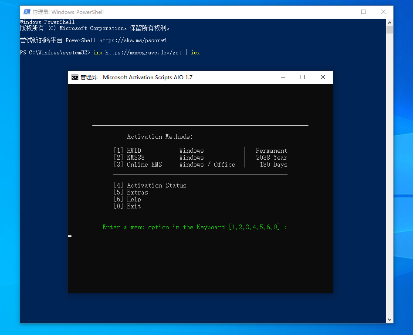
Task: Click the "[3] Online KMS" menu option
Action: (x=138, y=164)
